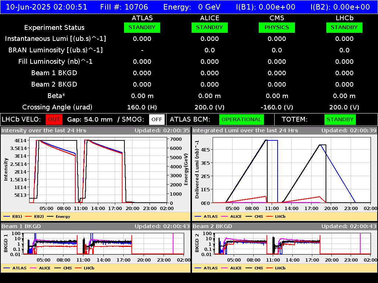
Task: Click the LHCb column header
Action: pos(344,18)
